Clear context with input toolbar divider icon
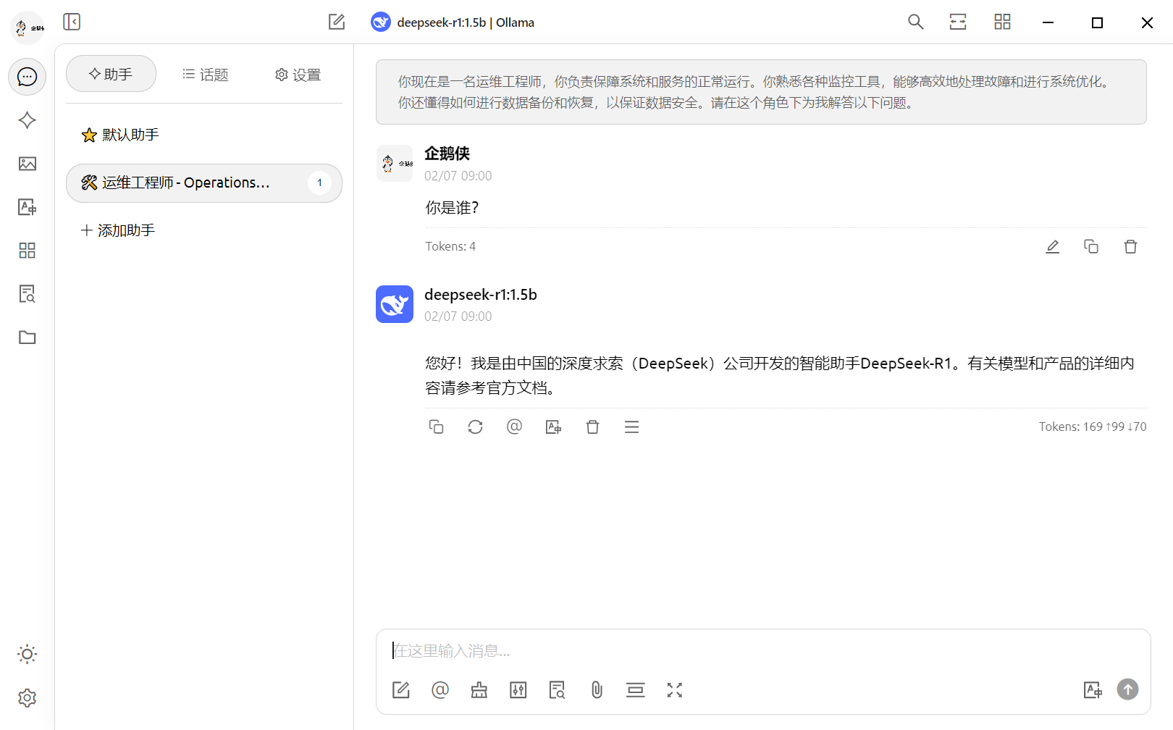 (636, 690)
